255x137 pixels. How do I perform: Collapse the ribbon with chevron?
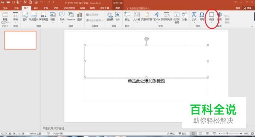(x=252, y=26)
